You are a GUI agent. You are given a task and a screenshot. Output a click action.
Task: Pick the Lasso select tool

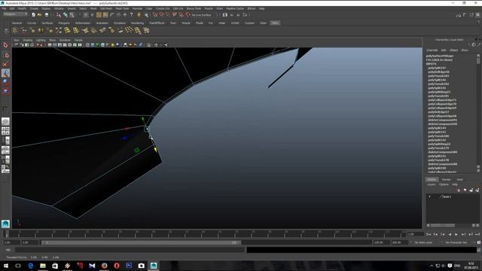5,55
